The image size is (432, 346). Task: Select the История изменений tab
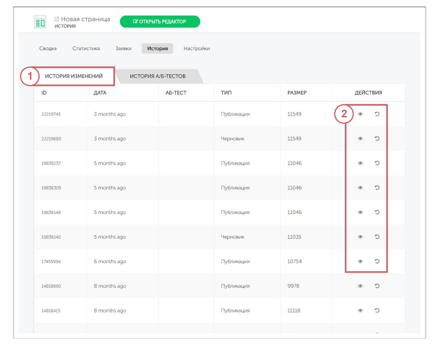coord(74,76)
